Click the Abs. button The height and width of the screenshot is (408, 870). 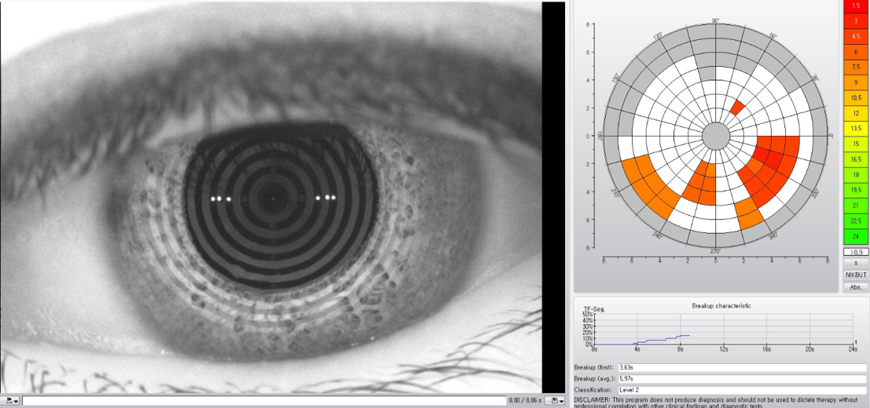point(856,286)
